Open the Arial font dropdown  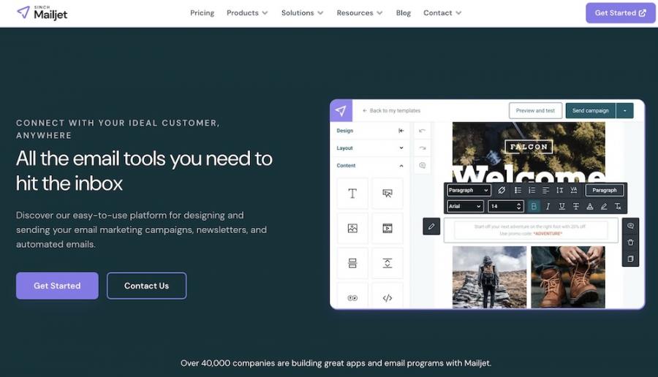(x=465, y=206)
